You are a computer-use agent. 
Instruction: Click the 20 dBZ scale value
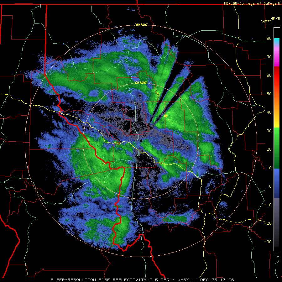[x=269, y=149]
